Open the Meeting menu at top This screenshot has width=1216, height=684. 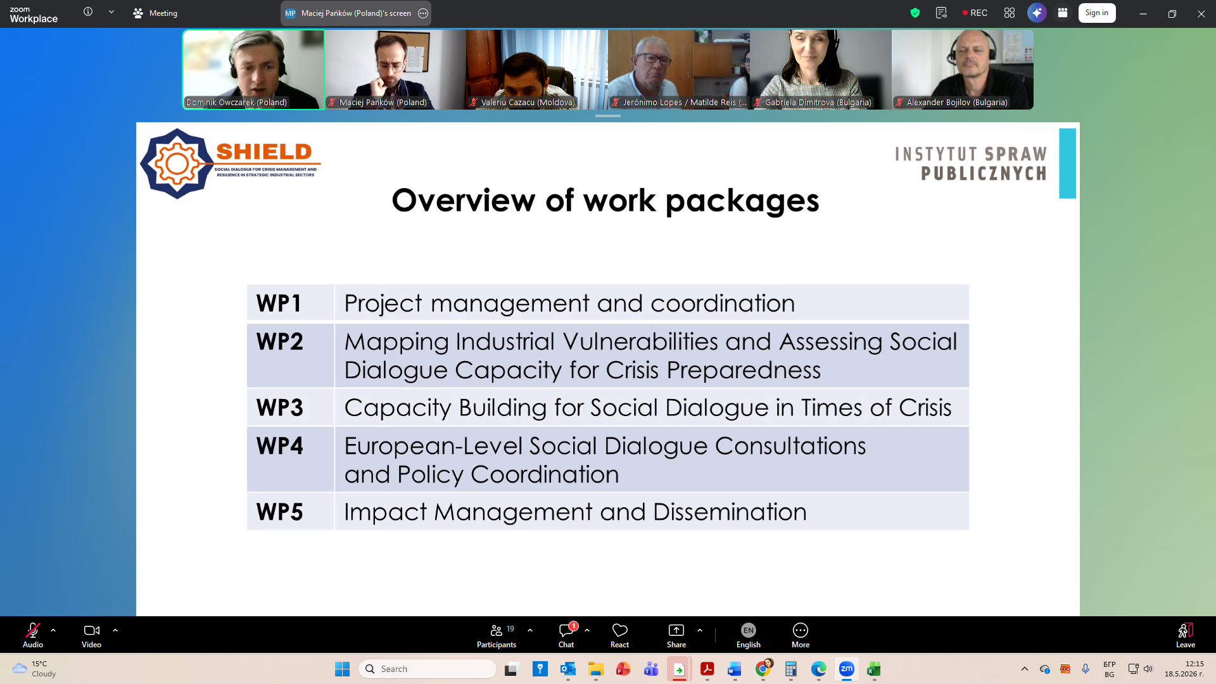pyautogui.click(x=155, y=13)
